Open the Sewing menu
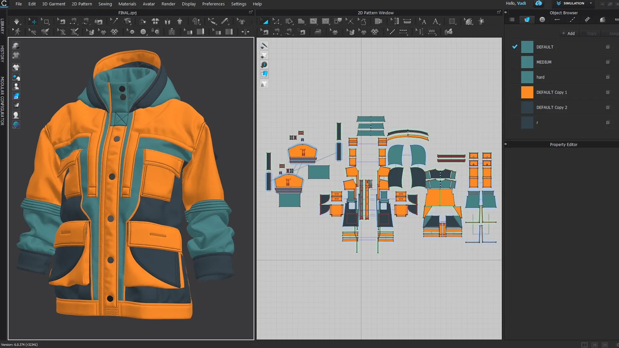619x348 pixels. coord(105,4)
